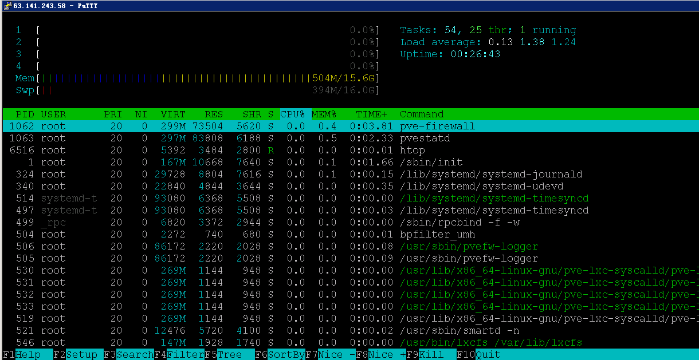Screen dimensions: 699x360
Task: Select the /sbin/rpcbind -f -w row
Action: [349, 222]
